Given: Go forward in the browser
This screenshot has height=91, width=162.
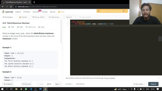Looking at the screenshot, I should pos(7,7).
